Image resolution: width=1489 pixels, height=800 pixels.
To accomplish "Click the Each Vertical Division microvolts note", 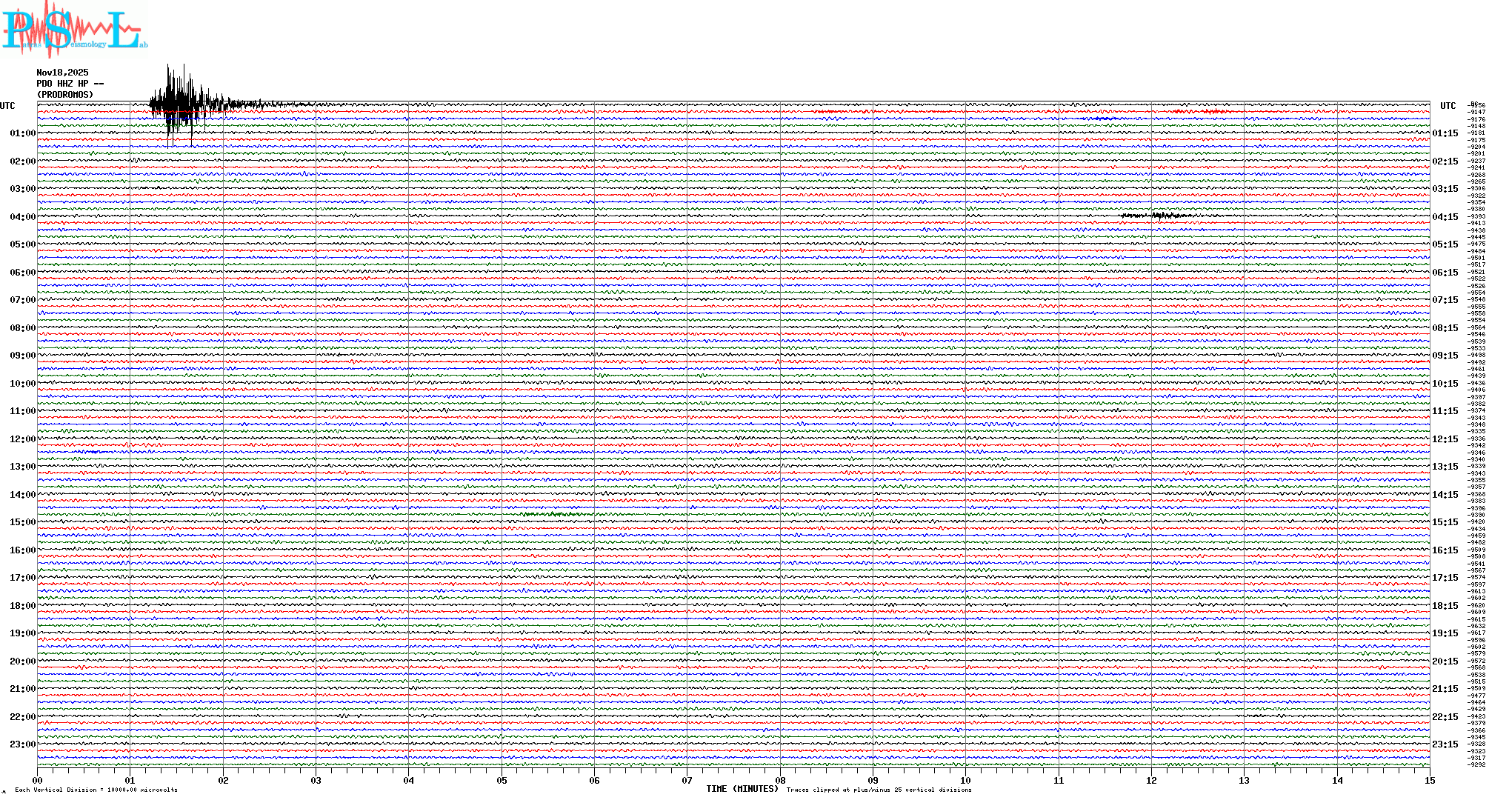I will click(96, 790).
